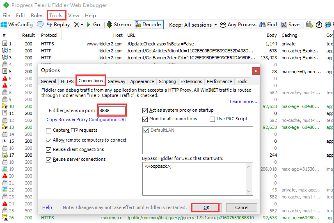Toggle Monitor all connections checkbox
This screenshot has height=223, width=334.
click(145, 119)
